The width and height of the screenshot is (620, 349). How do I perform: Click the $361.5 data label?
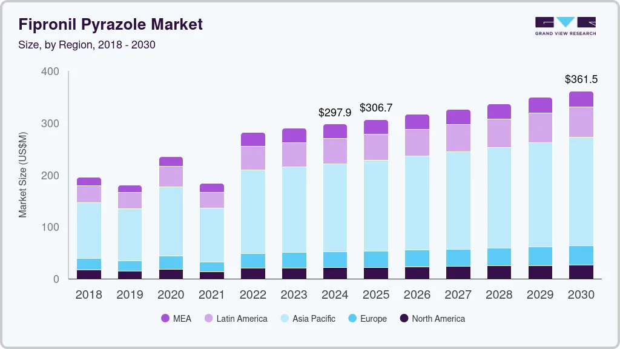[581, 79]
